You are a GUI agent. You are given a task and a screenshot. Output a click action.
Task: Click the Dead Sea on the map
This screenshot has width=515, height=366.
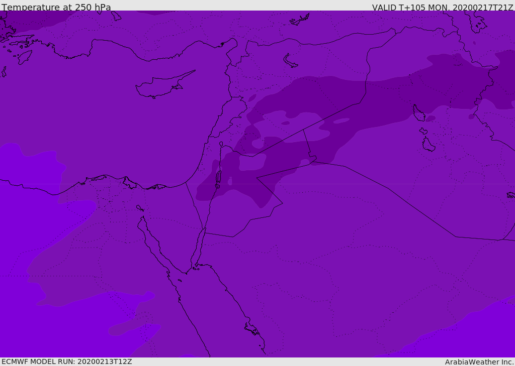[x=218, y=177]
